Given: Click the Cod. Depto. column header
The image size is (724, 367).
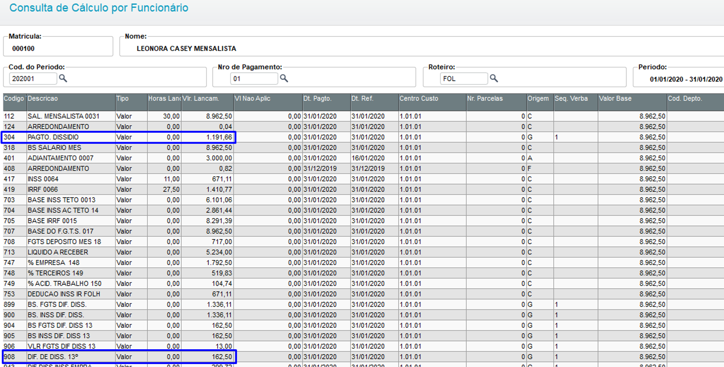Looking at the screenshot, I should 695,102.
